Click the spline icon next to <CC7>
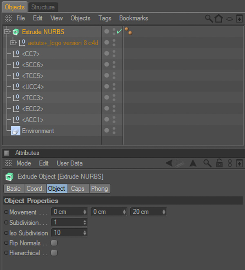 [16, 54]
